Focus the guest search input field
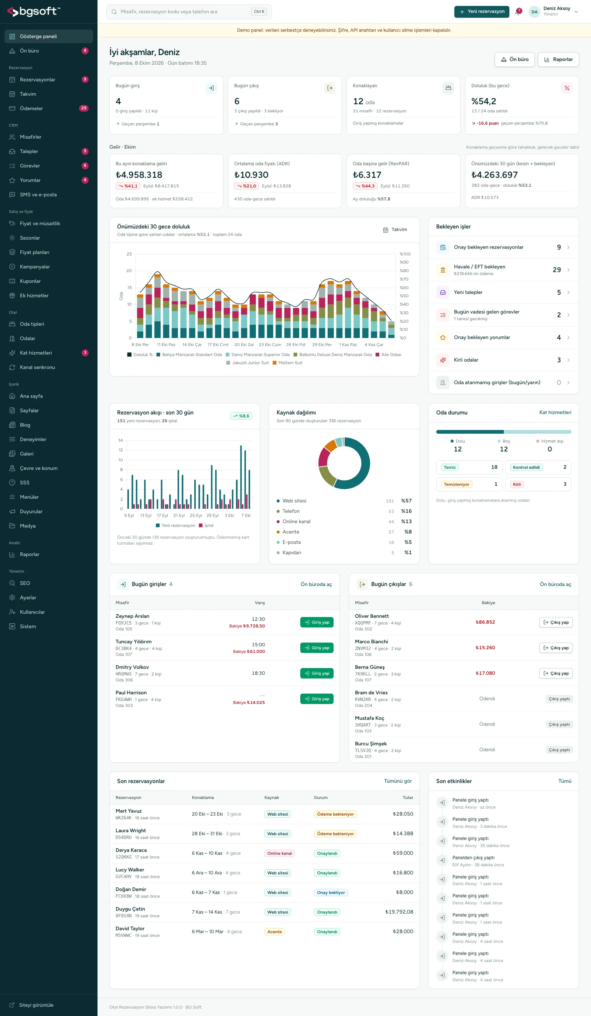 coord(189,12)
